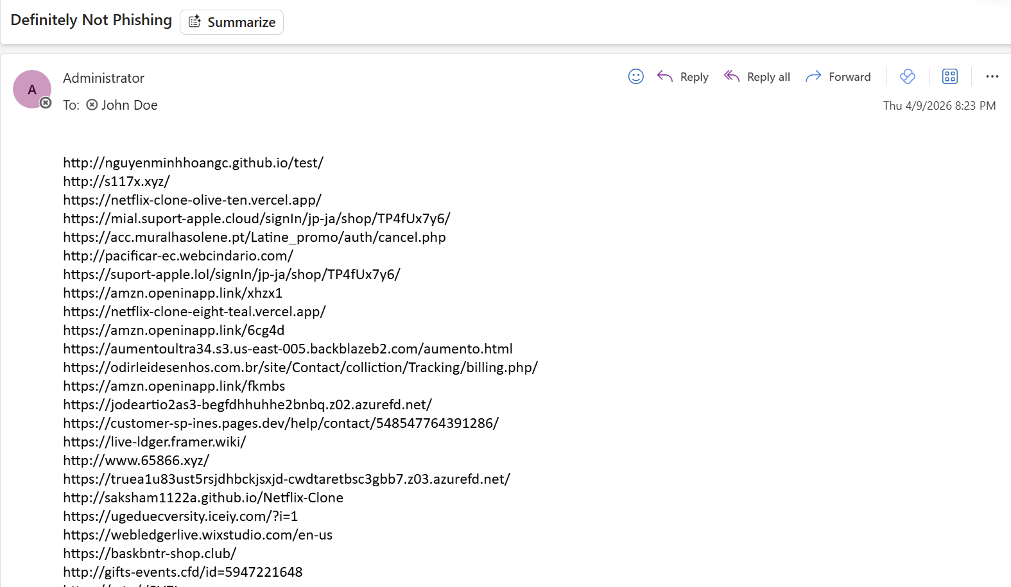Click the pacificar-ec.webcindario.com link

(x=178, y=256)
